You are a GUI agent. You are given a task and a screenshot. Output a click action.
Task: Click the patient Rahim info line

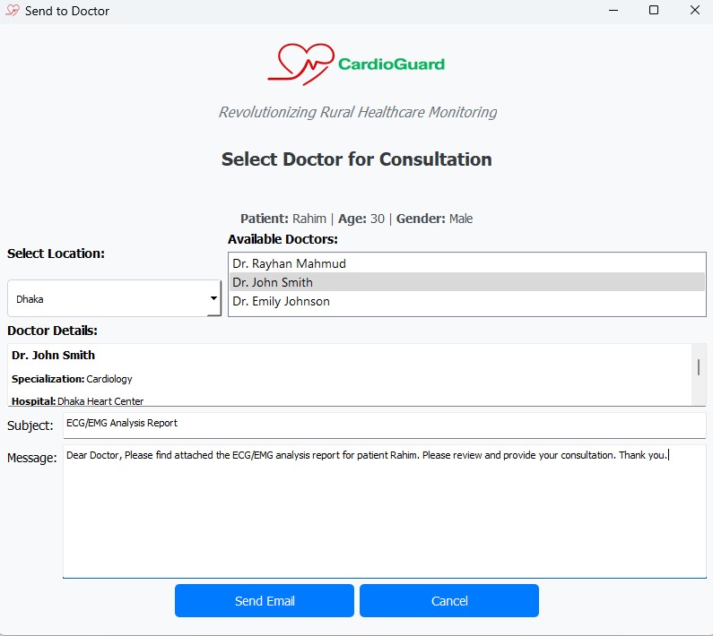click(356, 219)
